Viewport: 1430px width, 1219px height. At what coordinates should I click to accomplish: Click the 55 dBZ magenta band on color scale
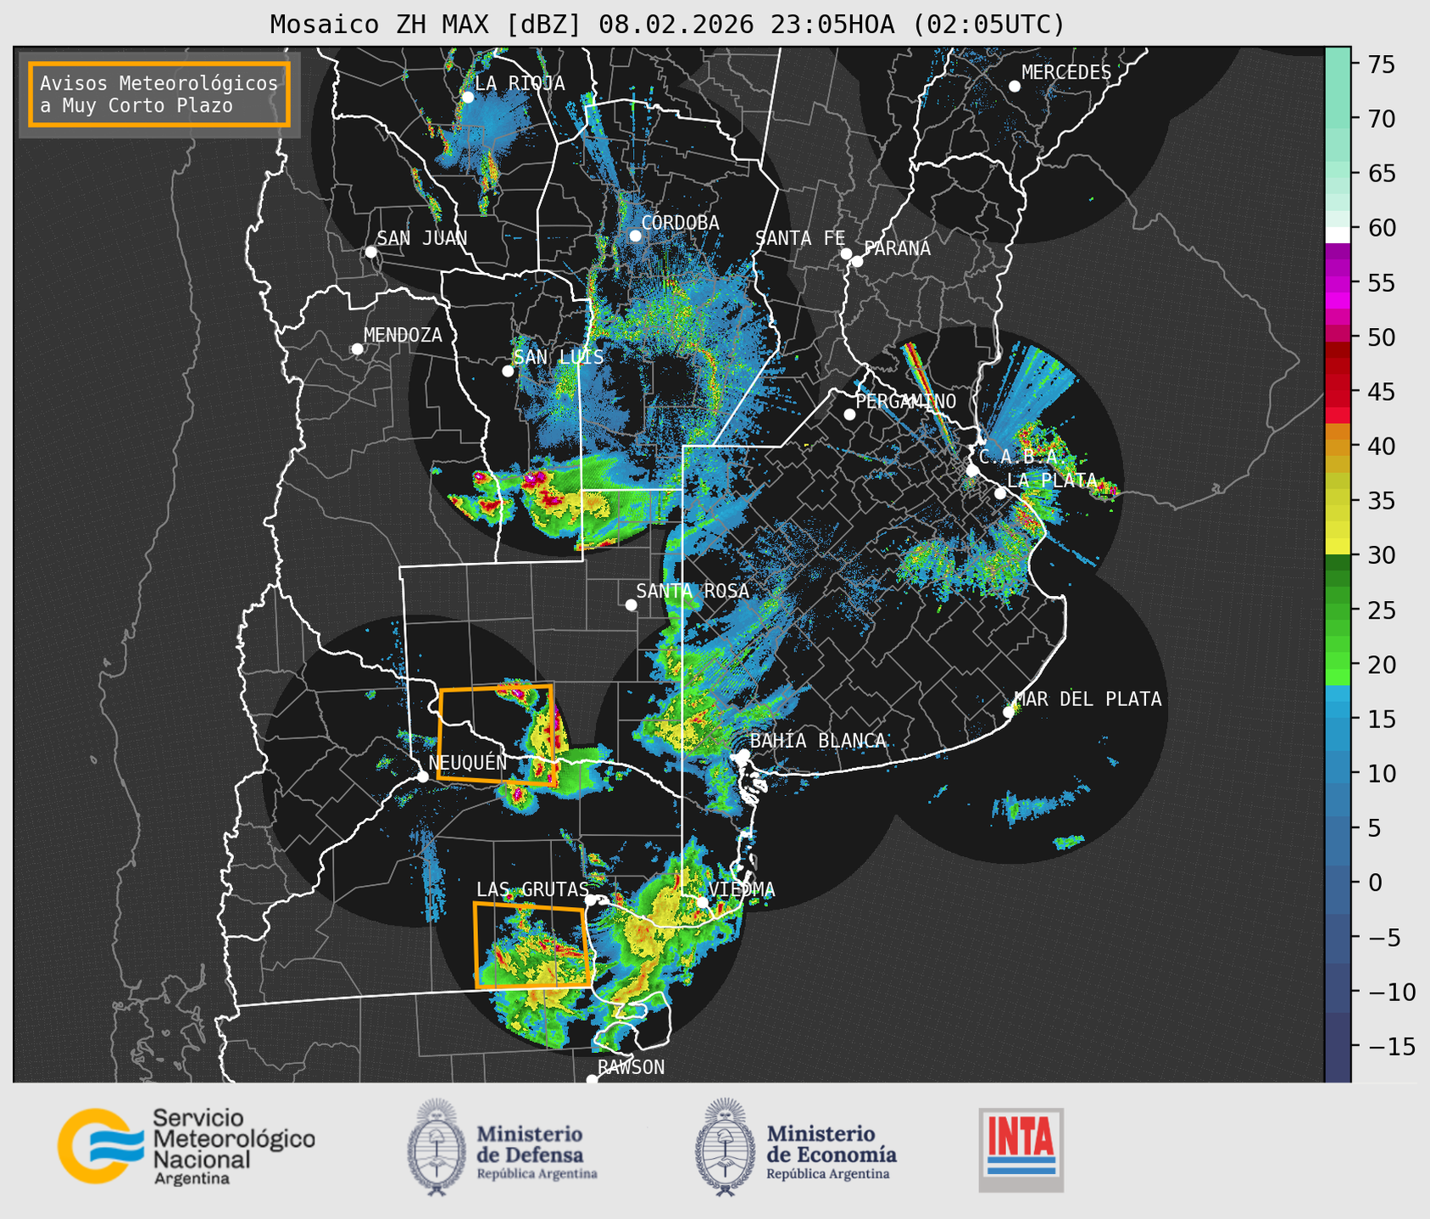point(1338,282)
